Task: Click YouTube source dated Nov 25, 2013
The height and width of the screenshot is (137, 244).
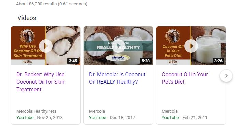Action: point(25,118)
